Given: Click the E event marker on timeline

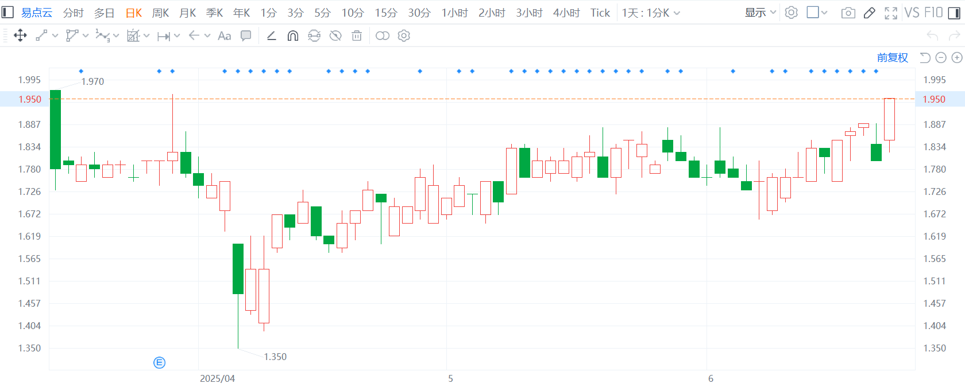Looking at the screenshot, I should point(160,362).
